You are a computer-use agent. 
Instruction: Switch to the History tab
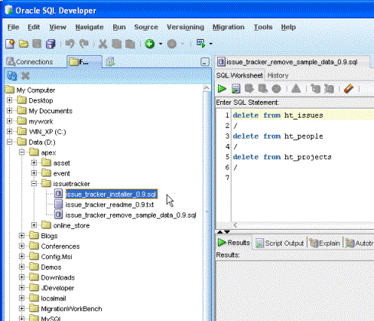click(278, 76)
